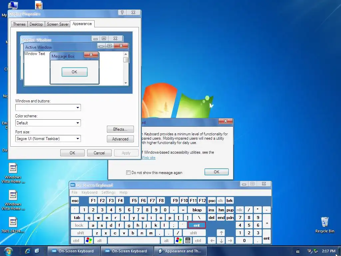Click the second quick launch icon
341x256 pixels.
[37, 251]
